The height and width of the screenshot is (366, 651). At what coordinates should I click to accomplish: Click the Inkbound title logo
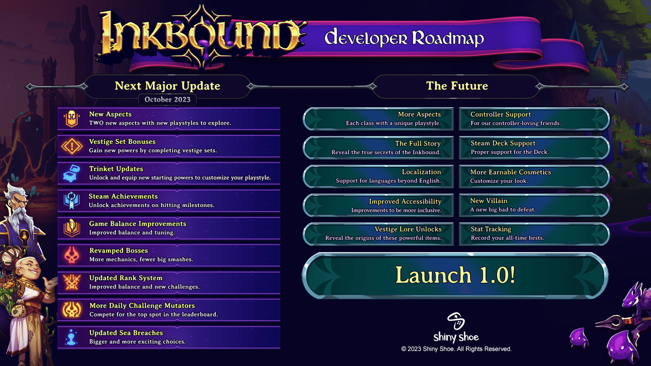tap(202, 37)
